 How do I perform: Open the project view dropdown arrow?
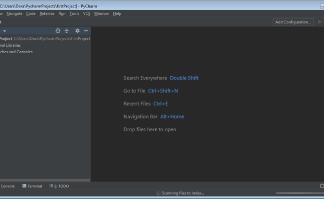(x=4, y=31)
